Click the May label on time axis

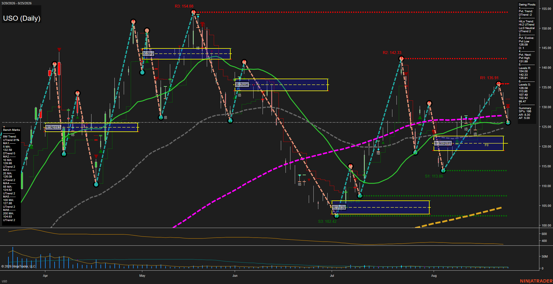142,276
